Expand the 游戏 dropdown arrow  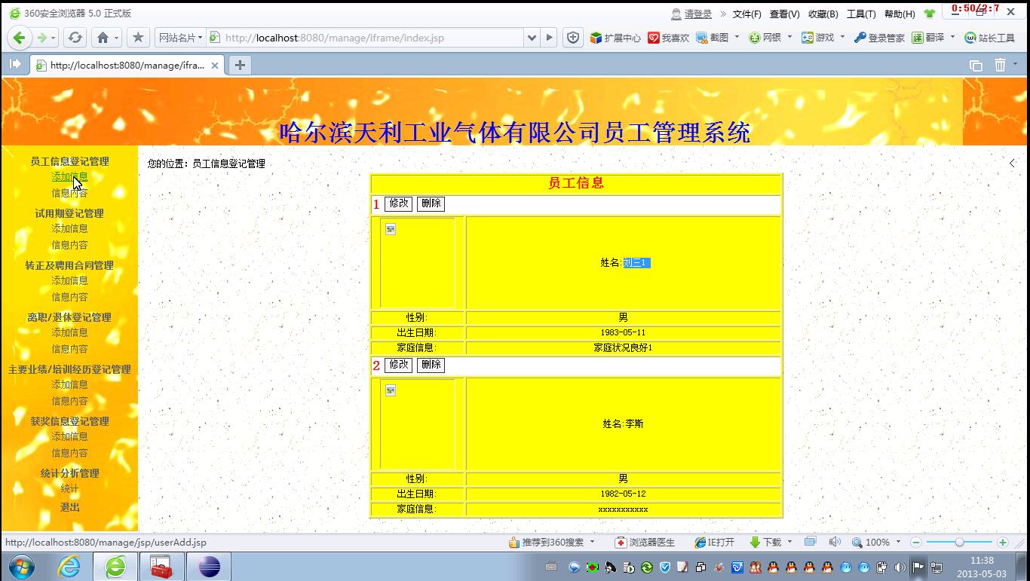click(x=842, y=37)
